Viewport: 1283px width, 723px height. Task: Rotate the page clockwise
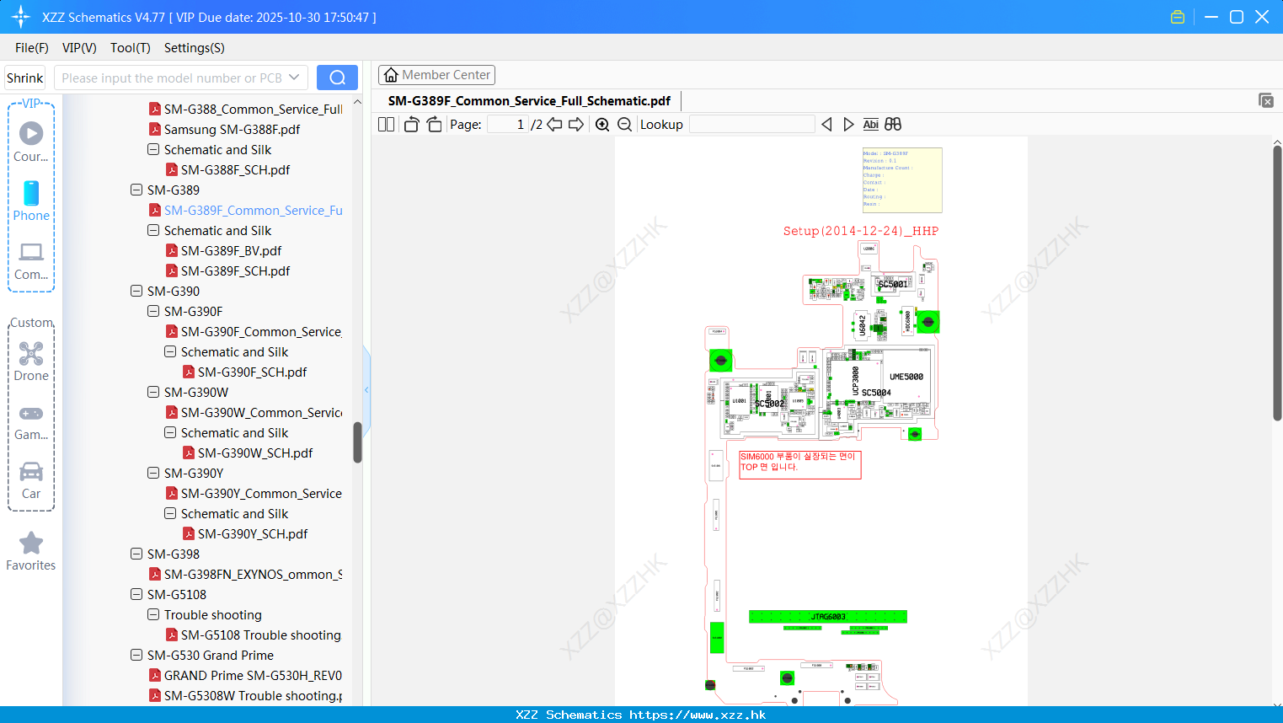pos(434,125)
